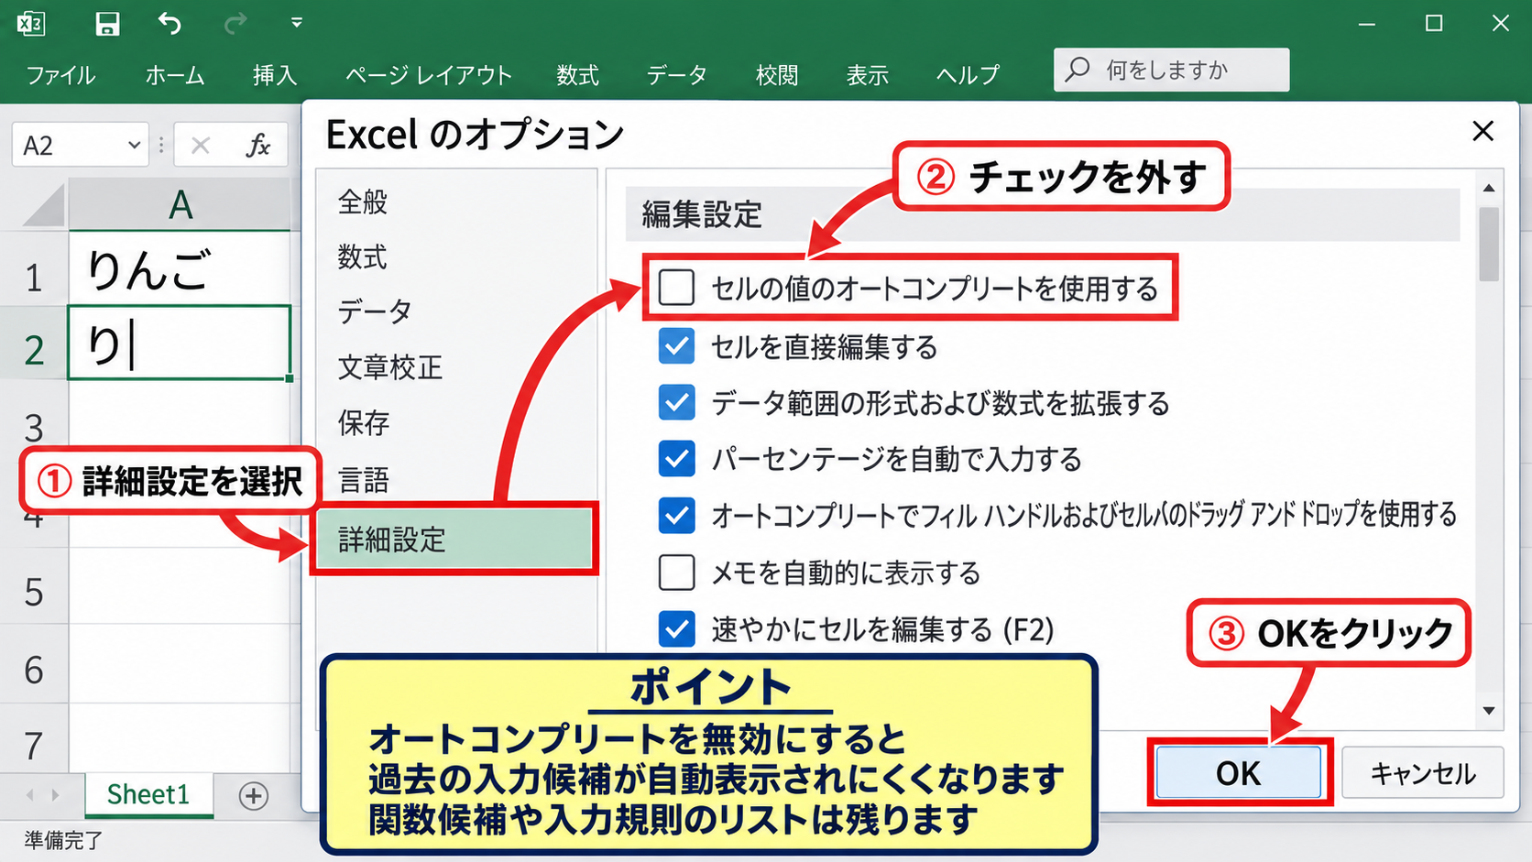Click the 準備完了 status bar text
Screen dimensions: 1532x862
[x=63, y=840]
